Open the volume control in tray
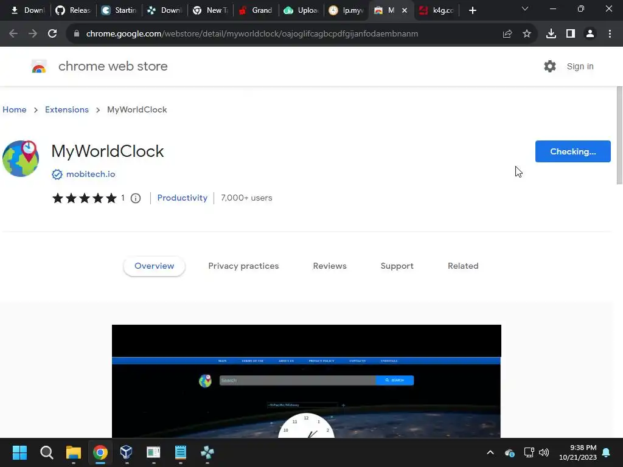Viewport: 623px width, 467px height. pos(544,452)
